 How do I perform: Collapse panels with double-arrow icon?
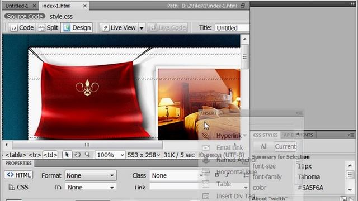(x=353, y=4)
